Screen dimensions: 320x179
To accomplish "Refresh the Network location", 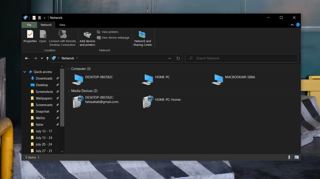I will [x=178, y=58].
